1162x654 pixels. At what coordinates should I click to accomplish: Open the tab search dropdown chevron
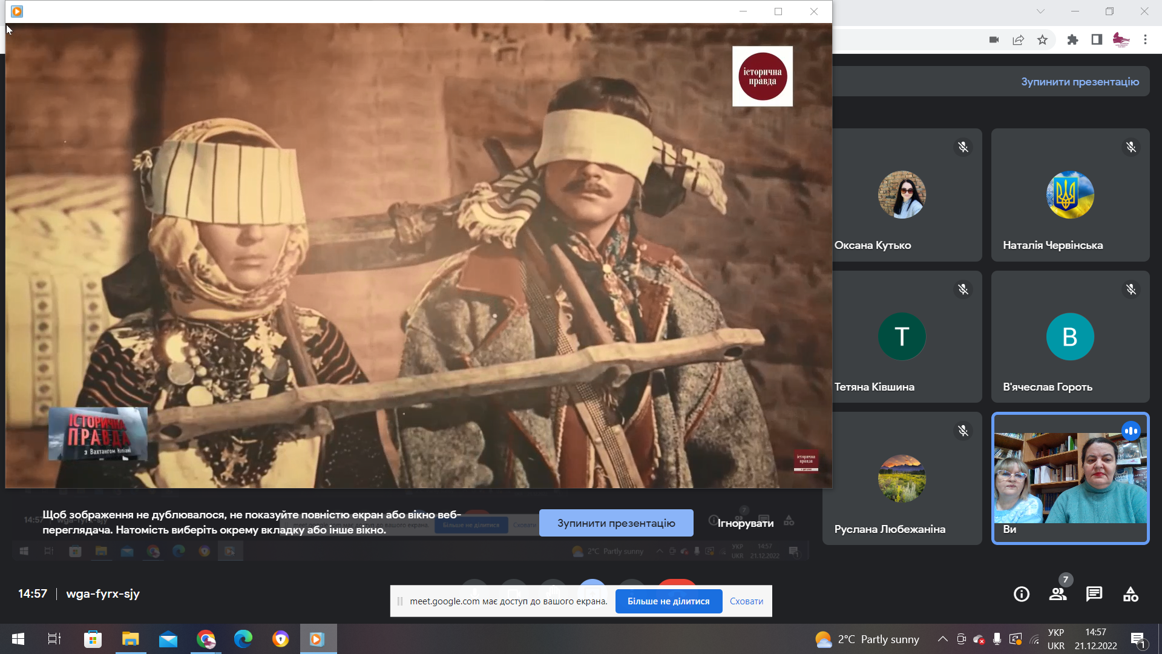click(1040, 12)
